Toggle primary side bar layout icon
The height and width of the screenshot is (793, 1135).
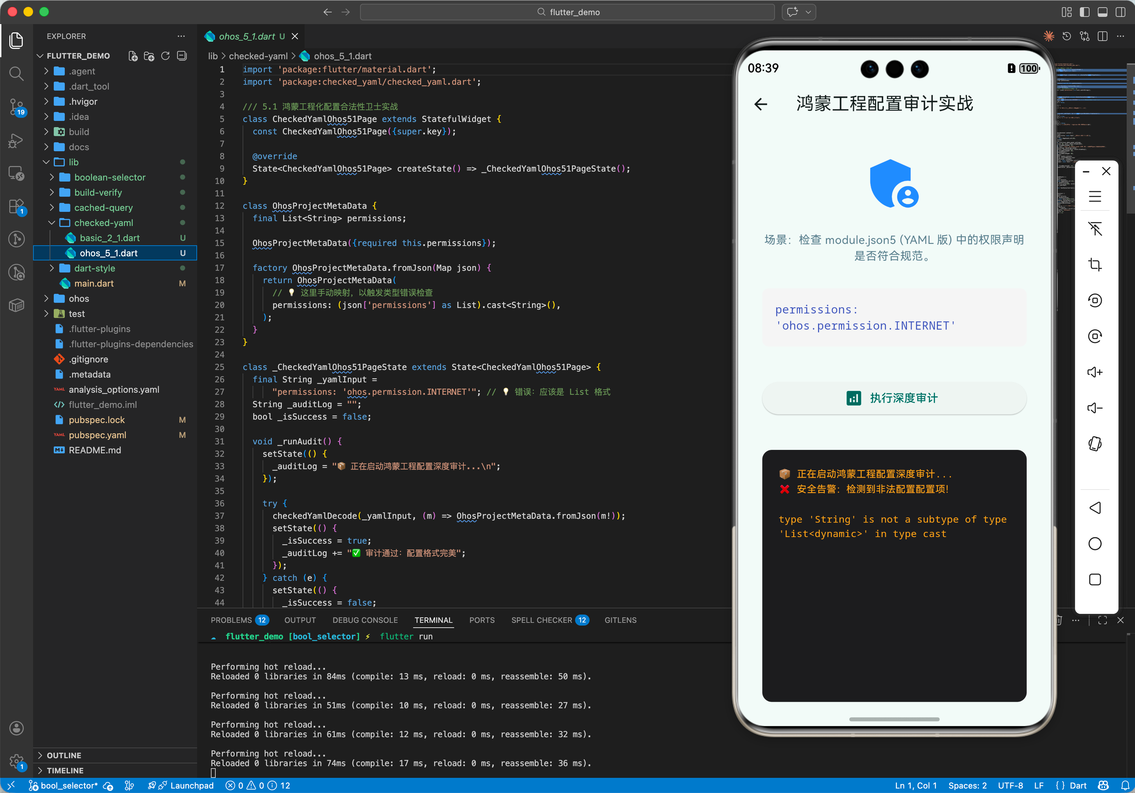click(x=1084, y=12)
